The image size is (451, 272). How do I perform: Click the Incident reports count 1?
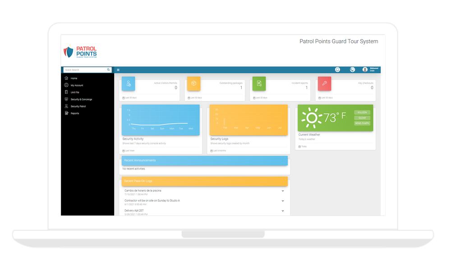pyautogui.click(x=307, y=88)
